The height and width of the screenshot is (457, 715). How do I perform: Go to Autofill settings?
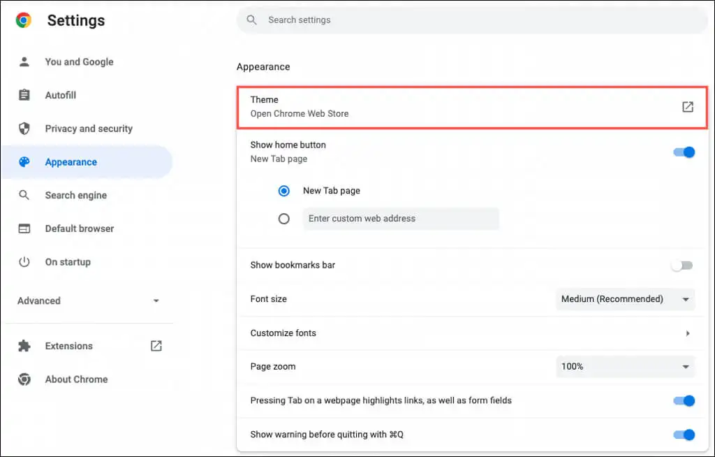point(61,95)
